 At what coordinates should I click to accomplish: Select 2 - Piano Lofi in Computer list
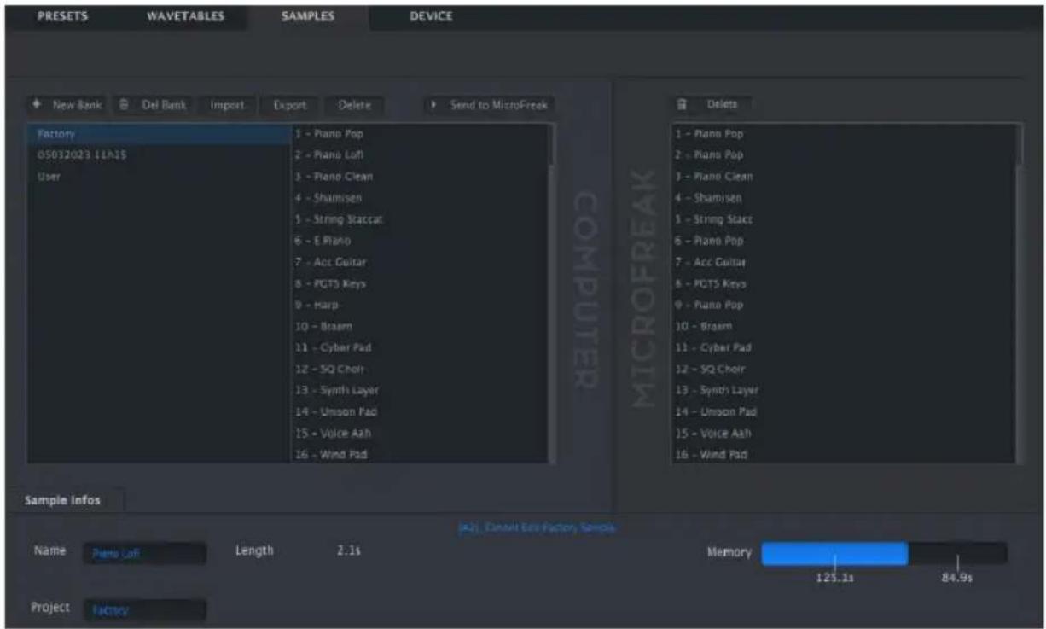[419, 155]
